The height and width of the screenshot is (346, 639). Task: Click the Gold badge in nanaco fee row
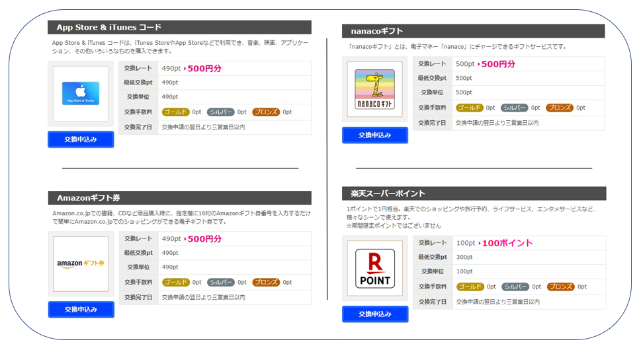click(x=470, y=108)
